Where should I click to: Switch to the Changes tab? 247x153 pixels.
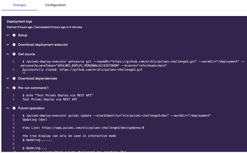pyautogui.click(x=19, y=5)
